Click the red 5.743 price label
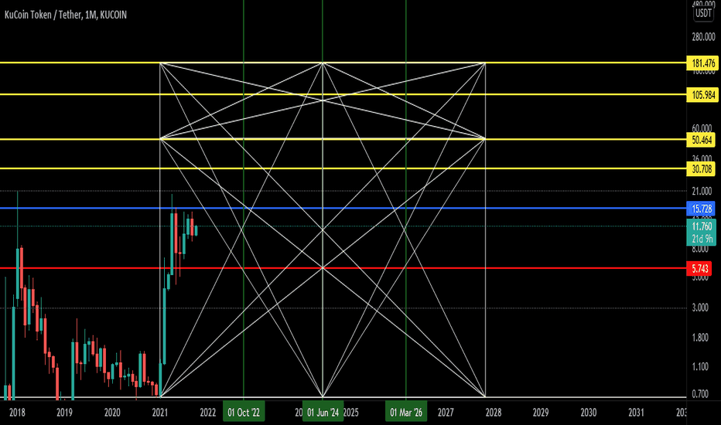The height and width of the screenshot is (425, 721). point(699,269)
